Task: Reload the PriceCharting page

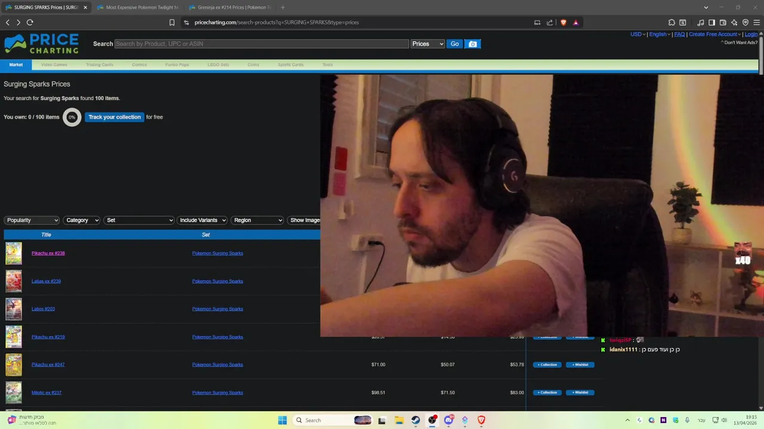Action: [x=30, y=22]
